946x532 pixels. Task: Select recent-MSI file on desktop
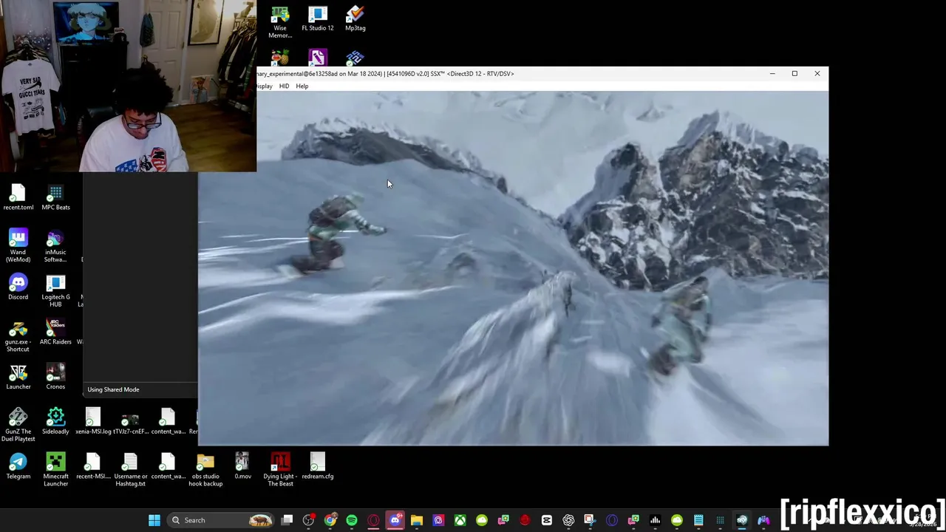point(93,467)
